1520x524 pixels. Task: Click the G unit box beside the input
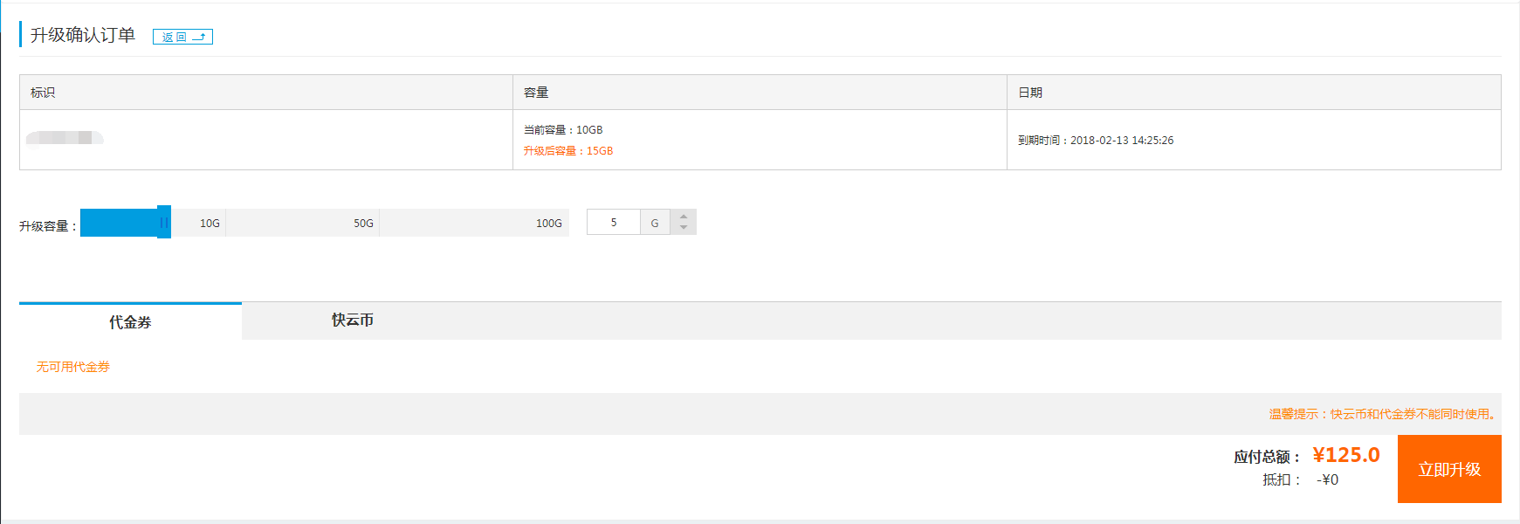tap(655, 223)
